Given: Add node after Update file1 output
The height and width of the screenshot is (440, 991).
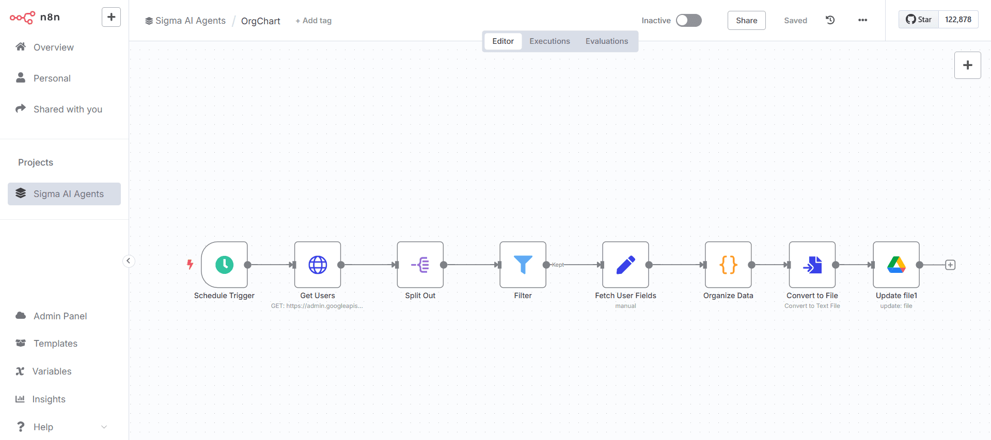Looking at the screenshot, I should [950, 265].
